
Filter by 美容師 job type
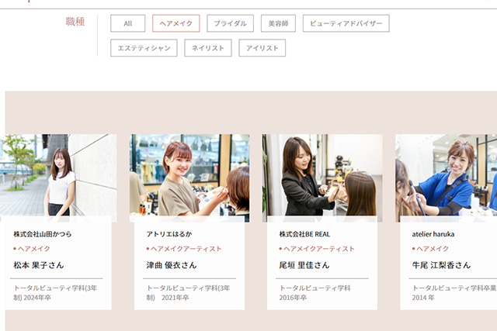click(278, 23)
